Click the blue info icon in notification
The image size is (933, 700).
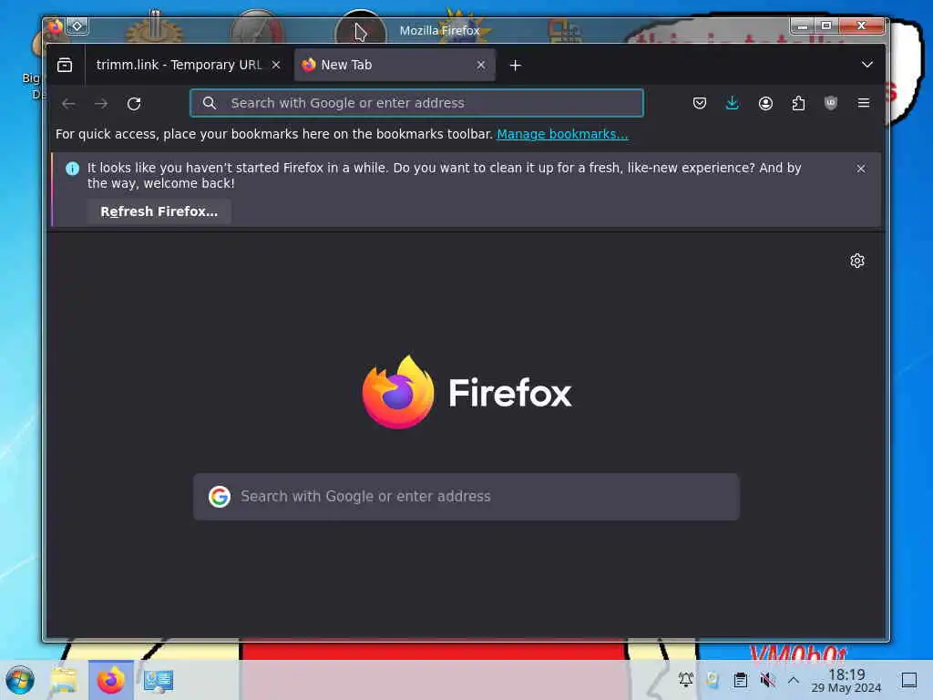point(72,169)
